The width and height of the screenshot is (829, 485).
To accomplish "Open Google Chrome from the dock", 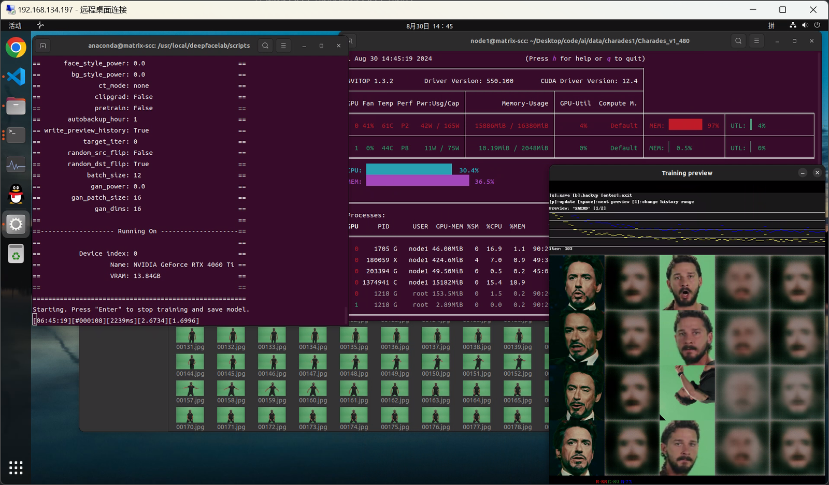I will (16, 48).
